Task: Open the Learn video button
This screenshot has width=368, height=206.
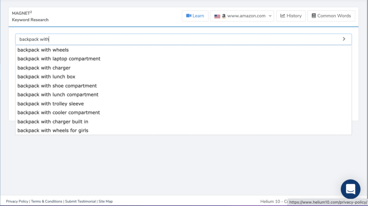Action: point(195,16)
